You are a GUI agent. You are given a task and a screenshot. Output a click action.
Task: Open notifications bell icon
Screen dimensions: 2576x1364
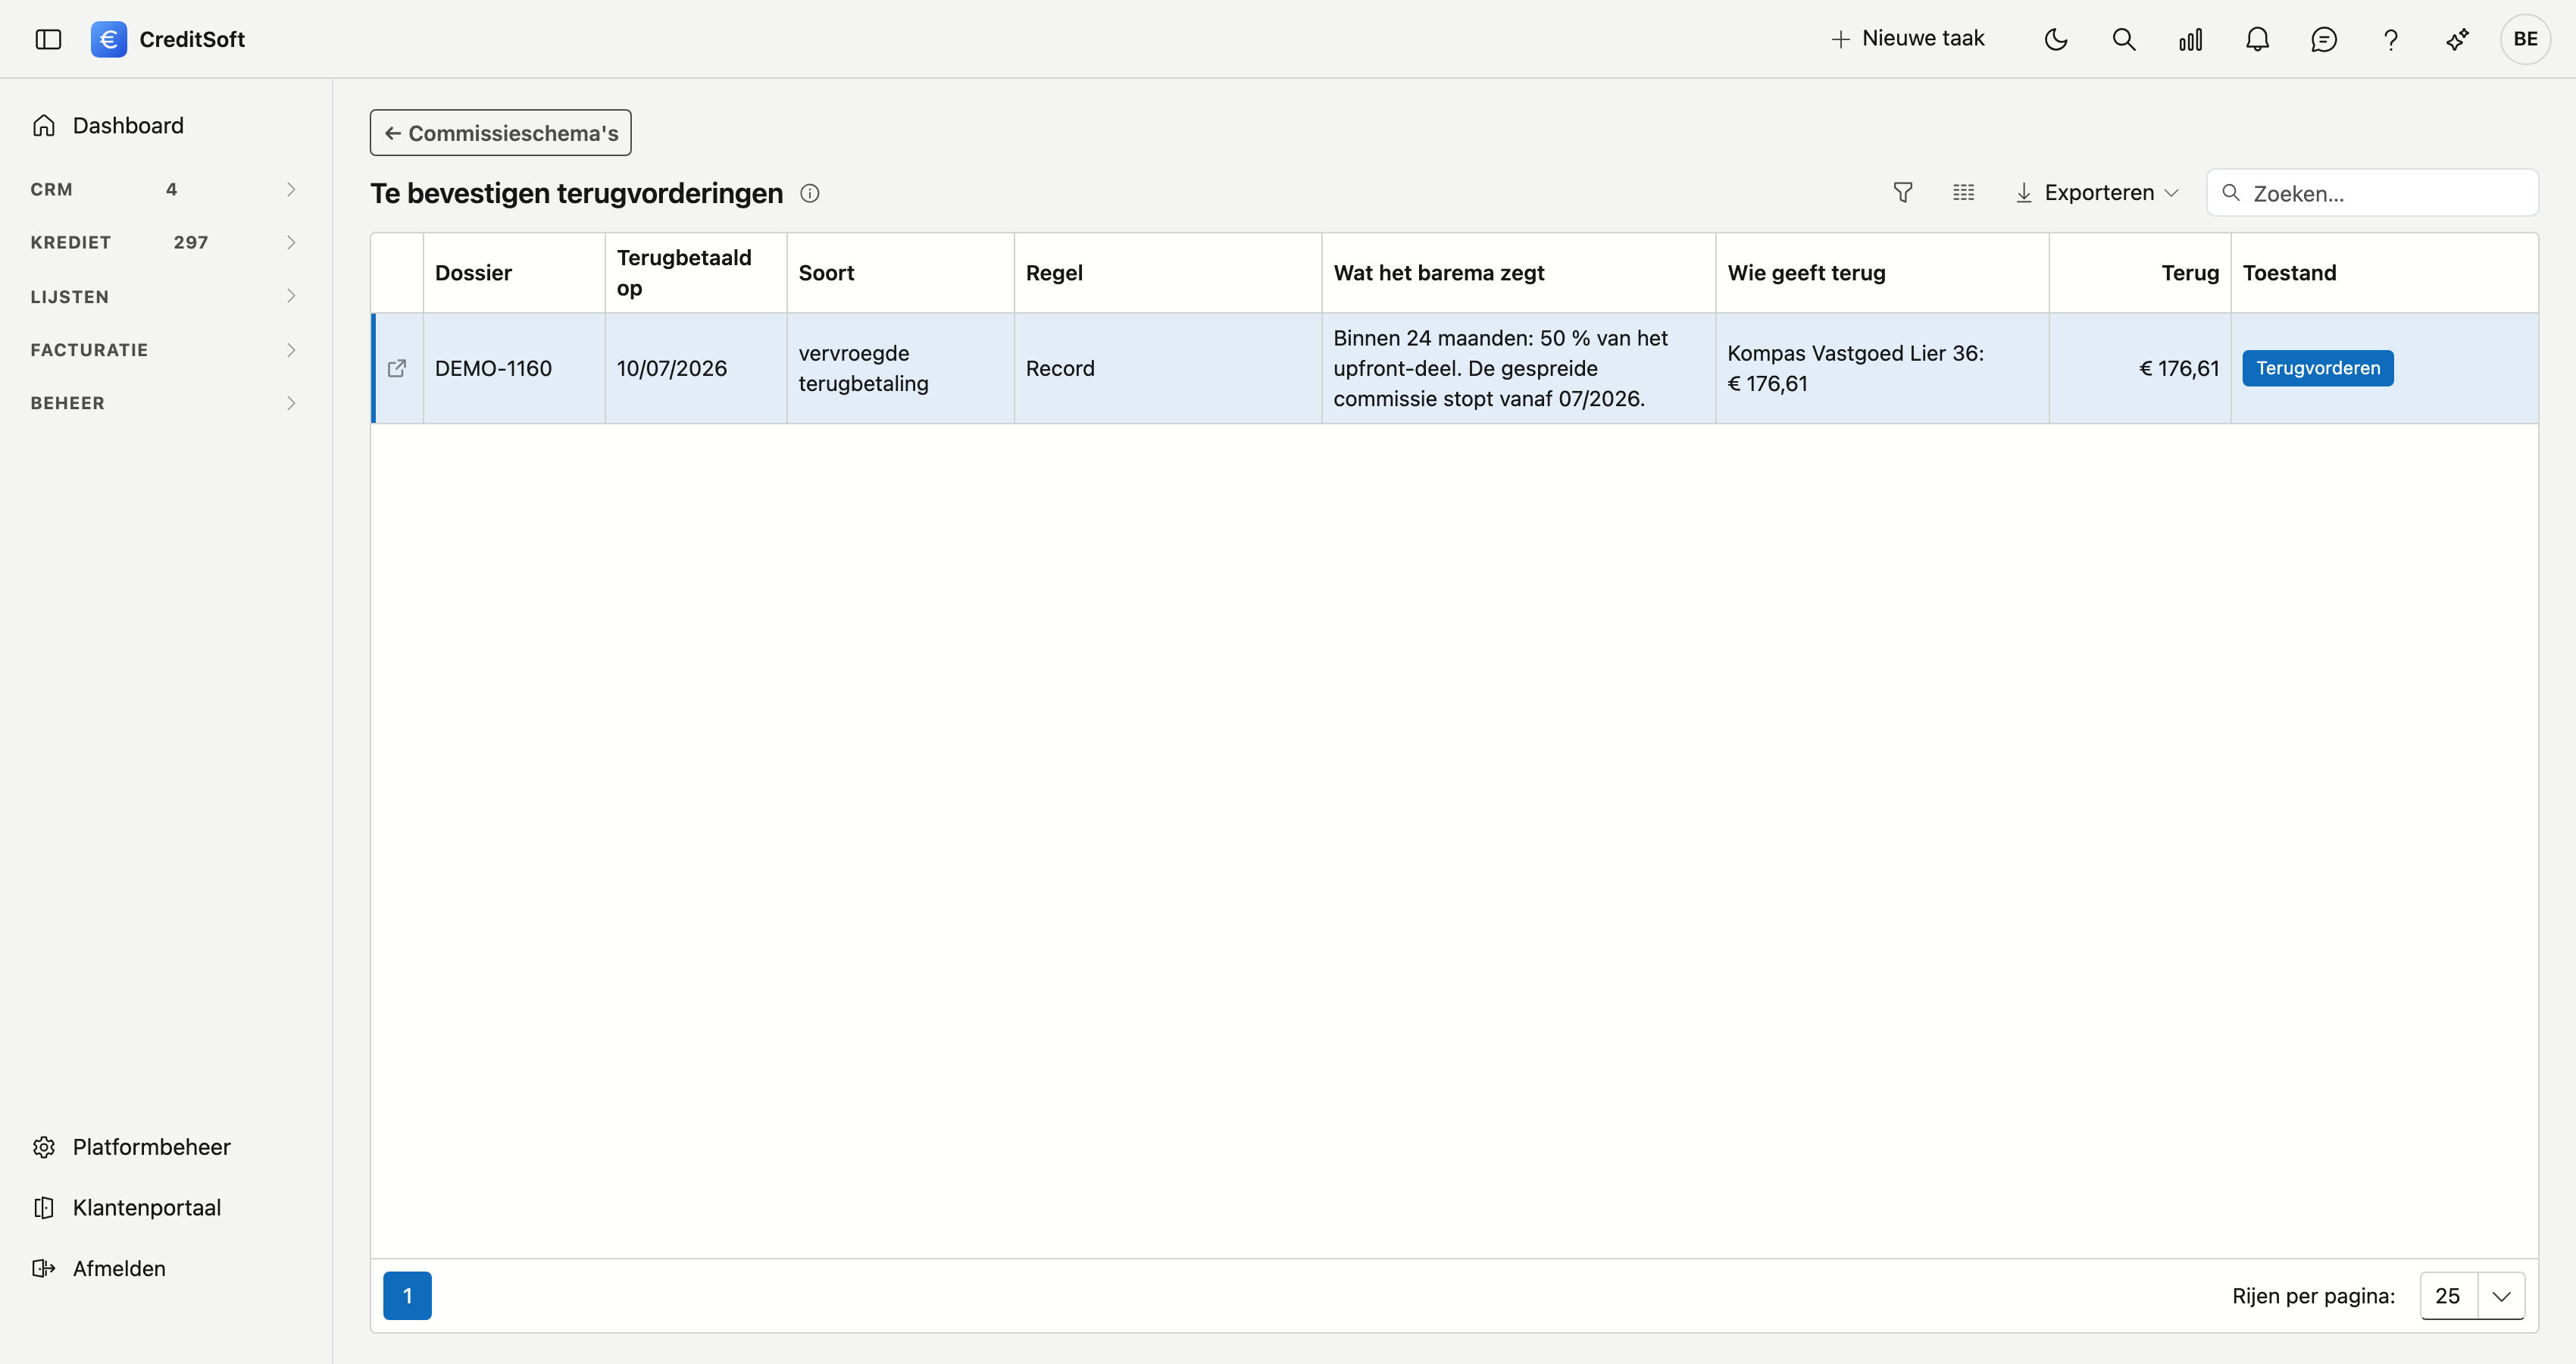pos(2257,39)
